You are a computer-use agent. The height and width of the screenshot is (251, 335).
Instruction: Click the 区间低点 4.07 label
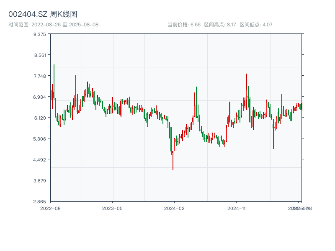[x=256, y=25]
